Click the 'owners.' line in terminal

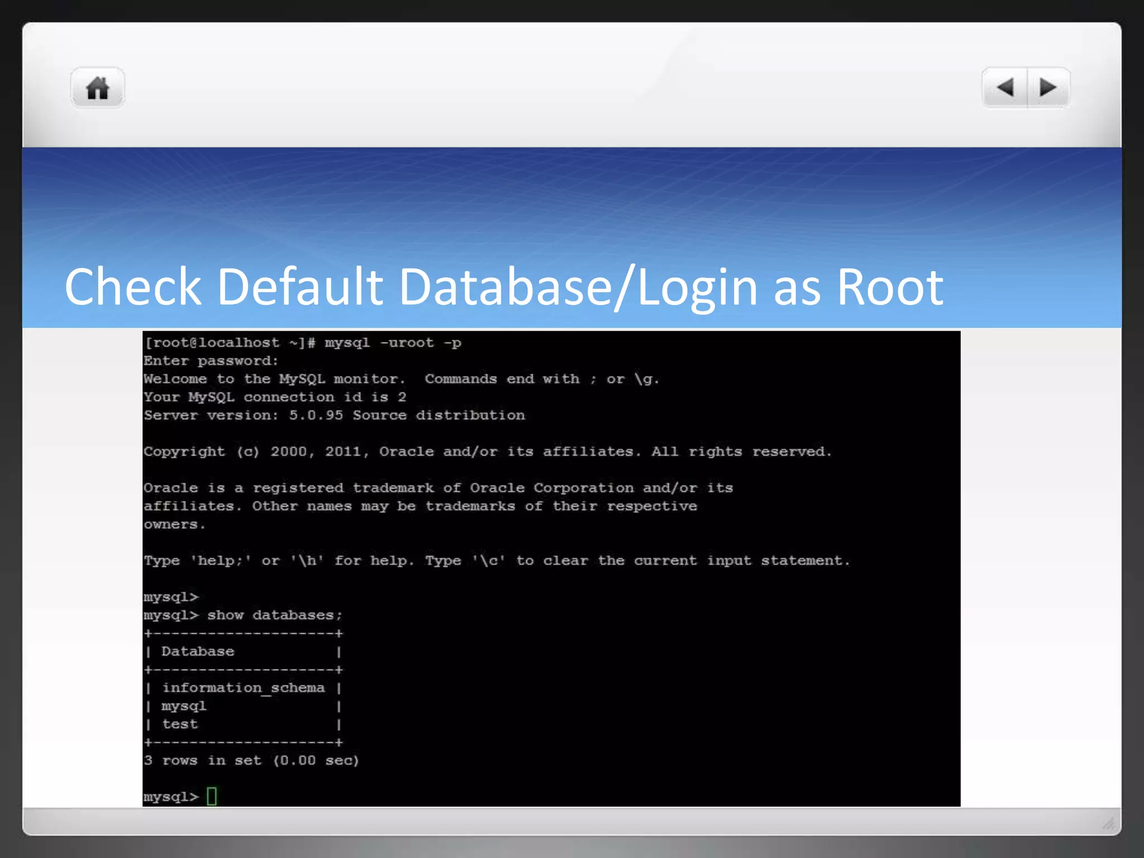pyautogui.click(x=175, y=525)
